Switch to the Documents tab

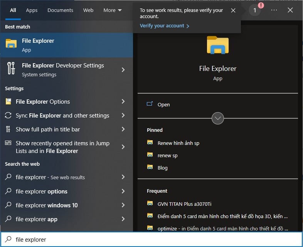pos(60,10)
